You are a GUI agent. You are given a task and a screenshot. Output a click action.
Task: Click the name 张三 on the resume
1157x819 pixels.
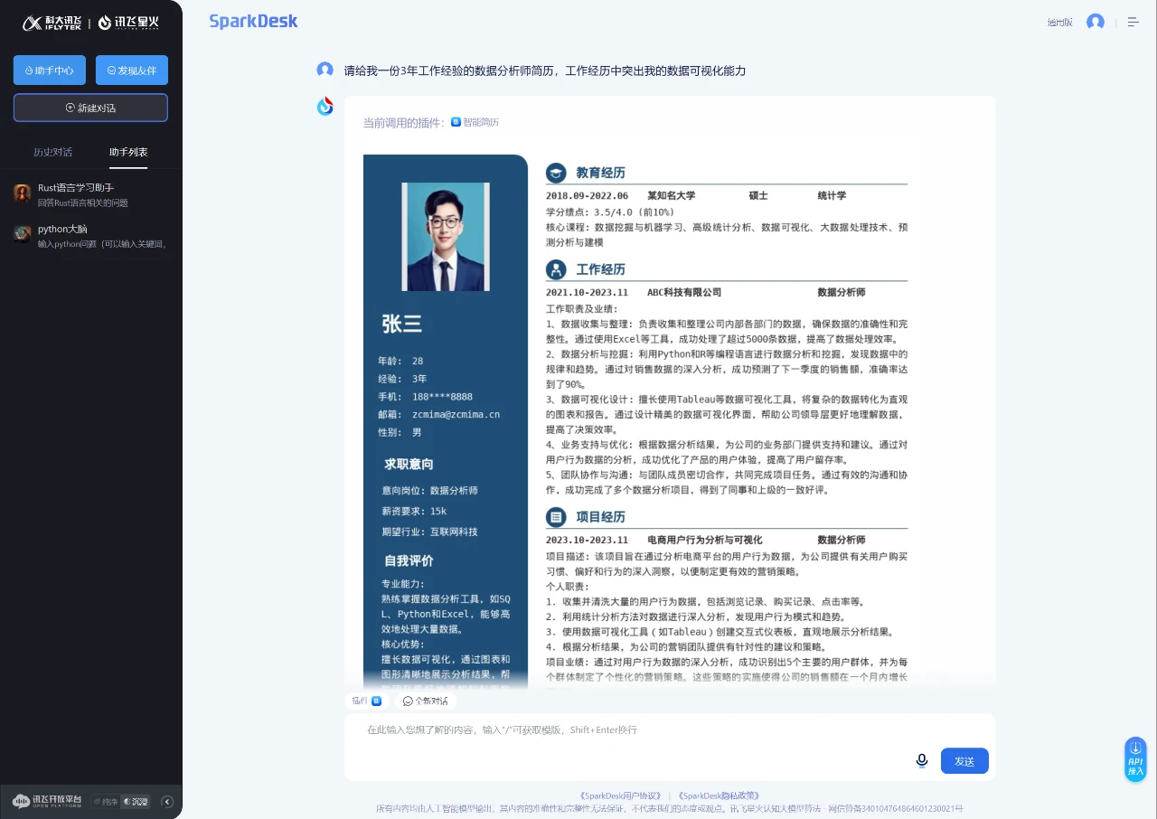tap(402, 324)
